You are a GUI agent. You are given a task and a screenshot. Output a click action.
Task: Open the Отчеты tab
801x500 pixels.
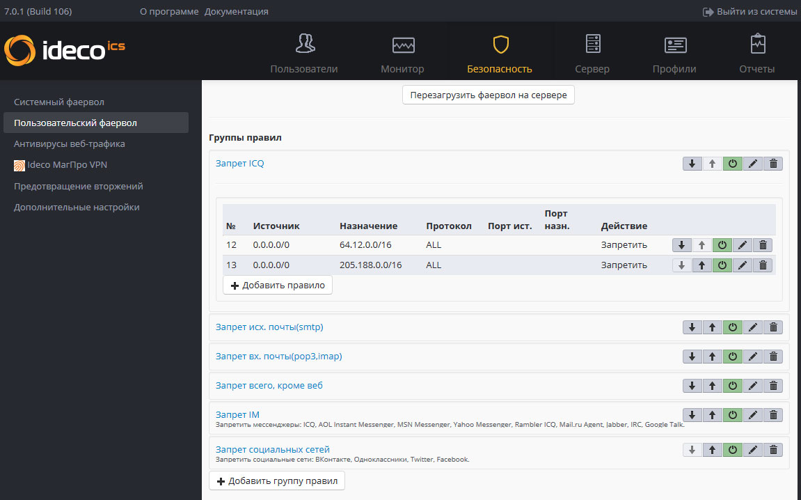pos(757,54)
